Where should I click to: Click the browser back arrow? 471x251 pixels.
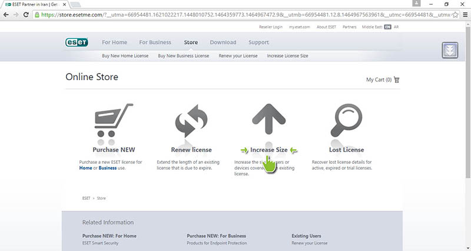6,14
